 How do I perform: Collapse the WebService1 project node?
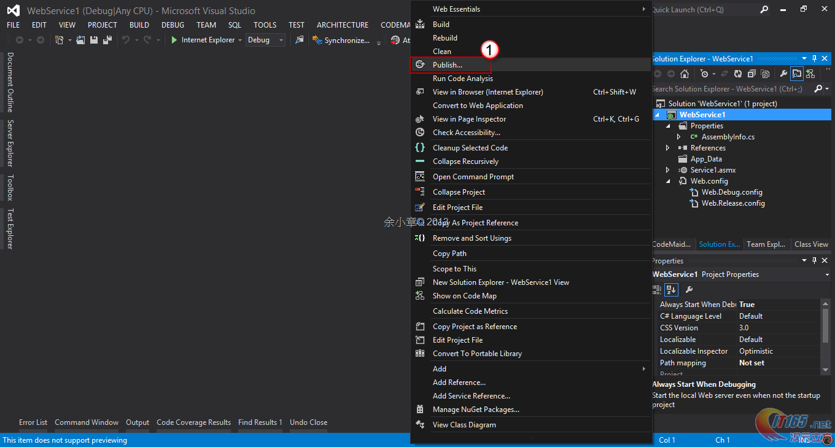(x=657, y=115)
